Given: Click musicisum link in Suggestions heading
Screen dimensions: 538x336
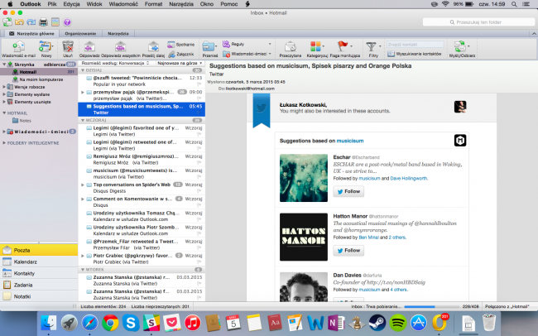Looking at the screenshot, I should click(349, 141).
